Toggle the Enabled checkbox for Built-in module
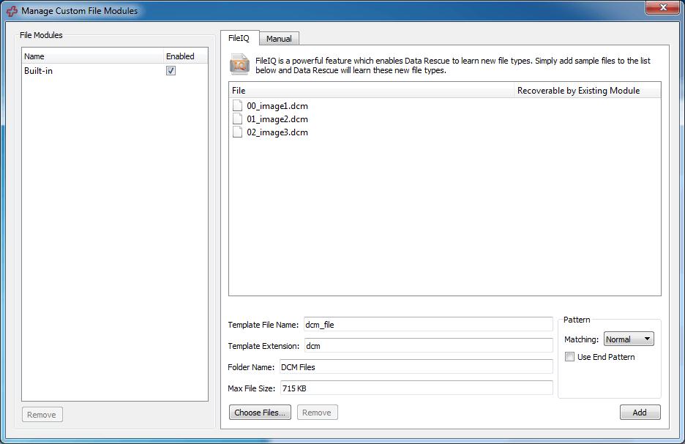 171,71
